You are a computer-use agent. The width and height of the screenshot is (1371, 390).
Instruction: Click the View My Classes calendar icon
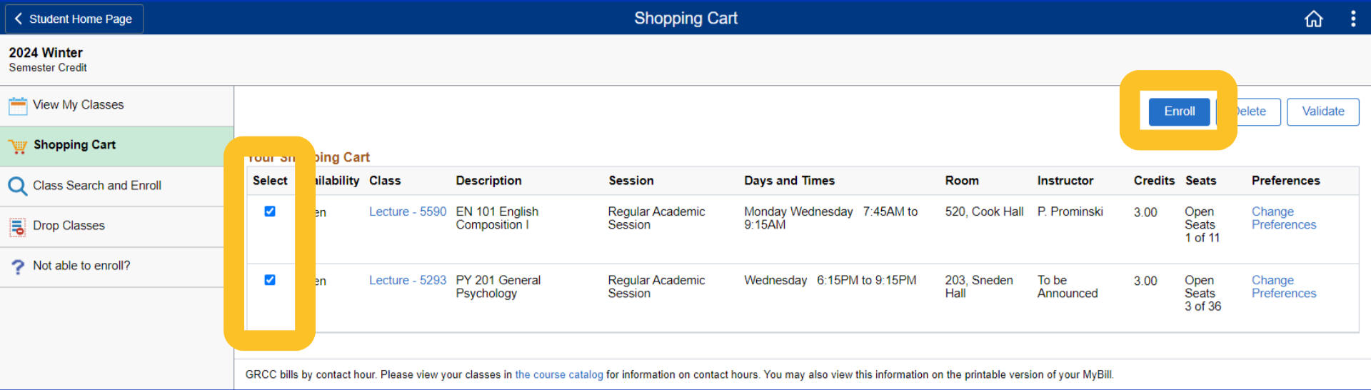(18, 106)
